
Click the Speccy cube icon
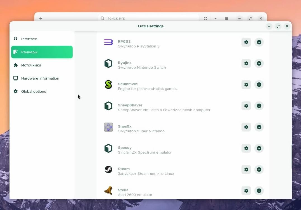[x=108, y=148]
